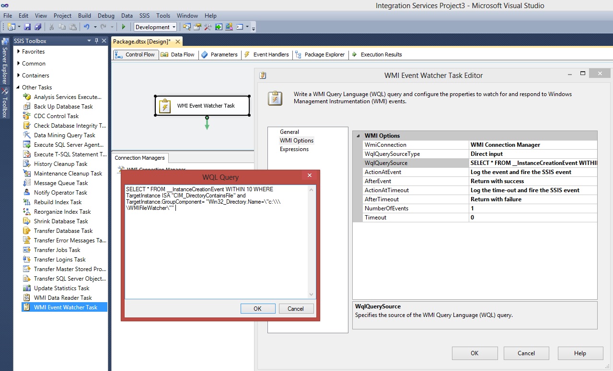
Task: Click the Paste clipboard icon
Action: click(73, 27)
